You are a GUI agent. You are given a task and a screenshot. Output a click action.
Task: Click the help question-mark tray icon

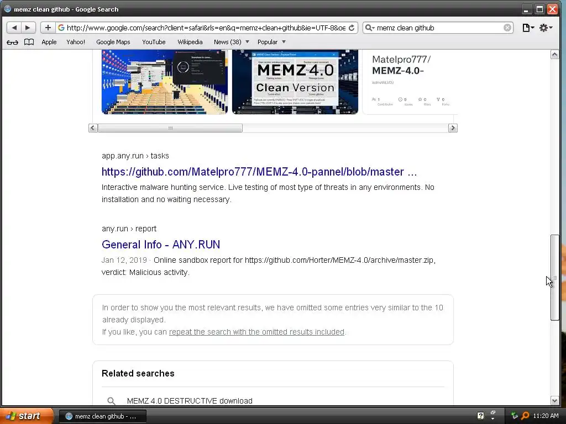point(480,416)
